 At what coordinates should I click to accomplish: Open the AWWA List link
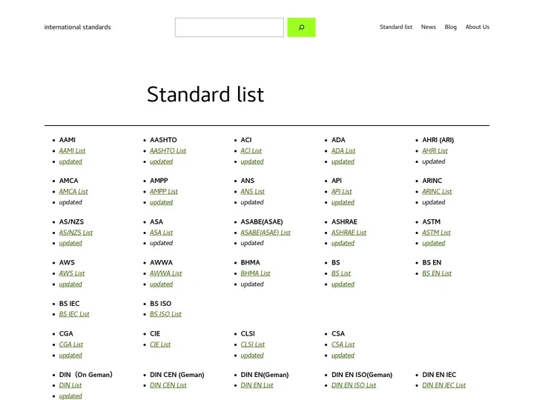tap(166, 273)
